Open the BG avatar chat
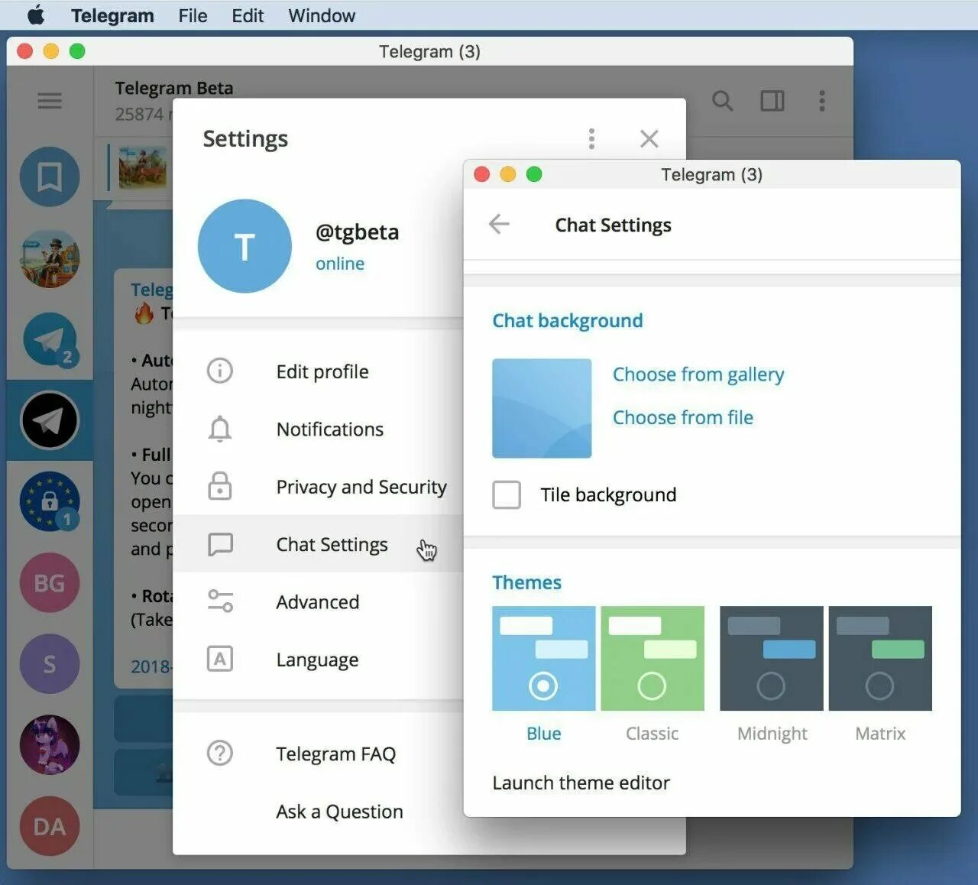This screenshot has height=885, width=978. pyautogui.click(x=50, y=583)
